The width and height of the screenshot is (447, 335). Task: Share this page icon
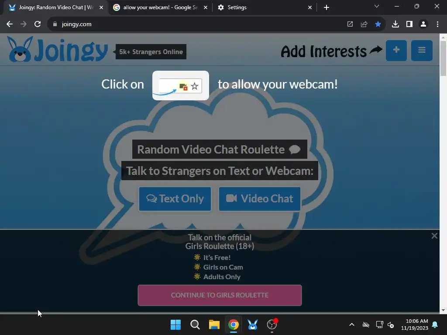[364, 24]
